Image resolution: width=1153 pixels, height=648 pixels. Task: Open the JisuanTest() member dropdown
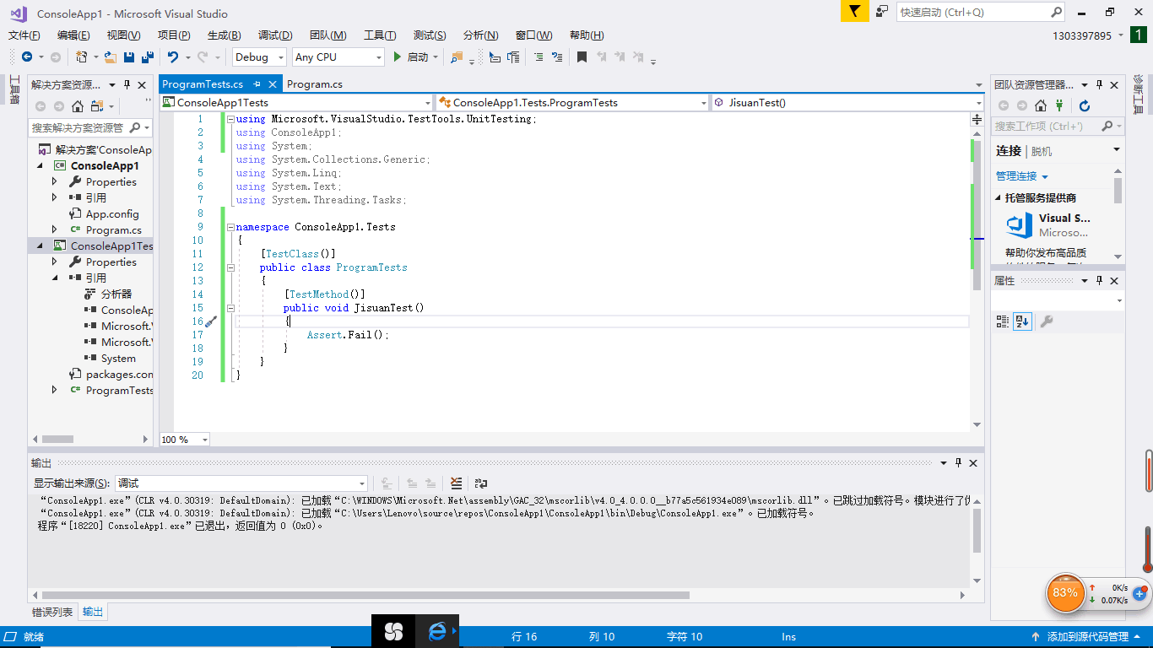click(x=847, y=103)
